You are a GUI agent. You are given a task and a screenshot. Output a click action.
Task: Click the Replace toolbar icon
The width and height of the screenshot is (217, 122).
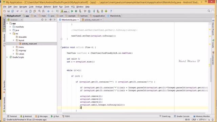[x=43, y=11]
